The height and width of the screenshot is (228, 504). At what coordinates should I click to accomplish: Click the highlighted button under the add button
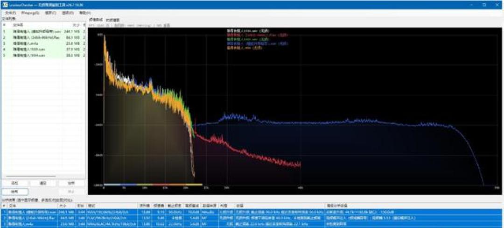(x=15, y=192)
